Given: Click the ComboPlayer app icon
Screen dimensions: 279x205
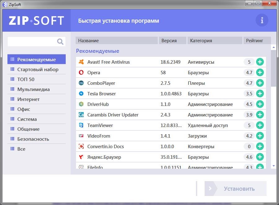Looking at the screenshot, I should tap(81, 83).
